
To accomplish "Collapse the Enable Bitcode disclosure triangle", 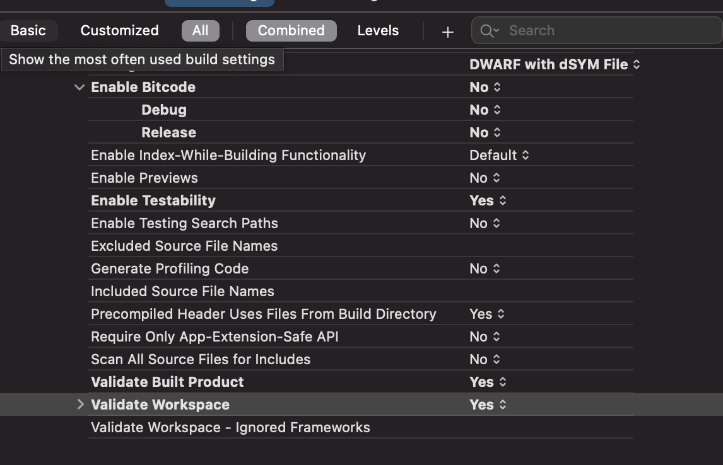I will pos(79,87).
